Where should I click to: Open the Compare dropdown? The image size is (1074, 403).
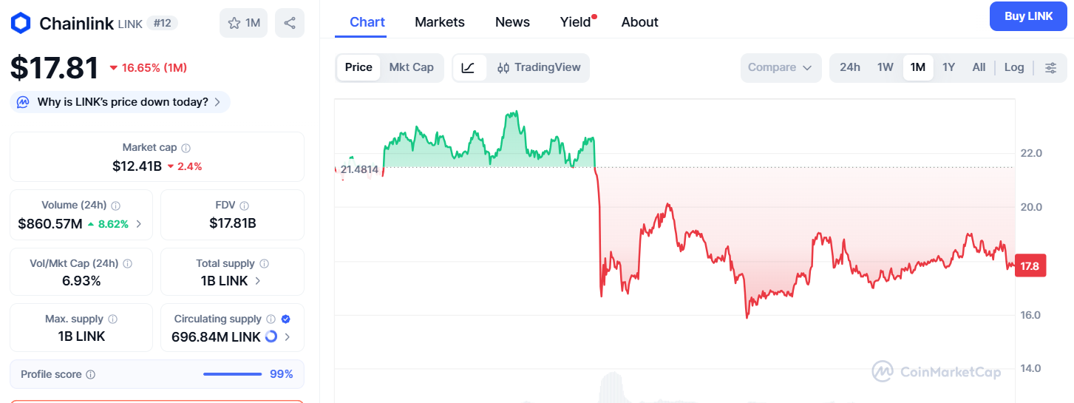tap(780, 67)
